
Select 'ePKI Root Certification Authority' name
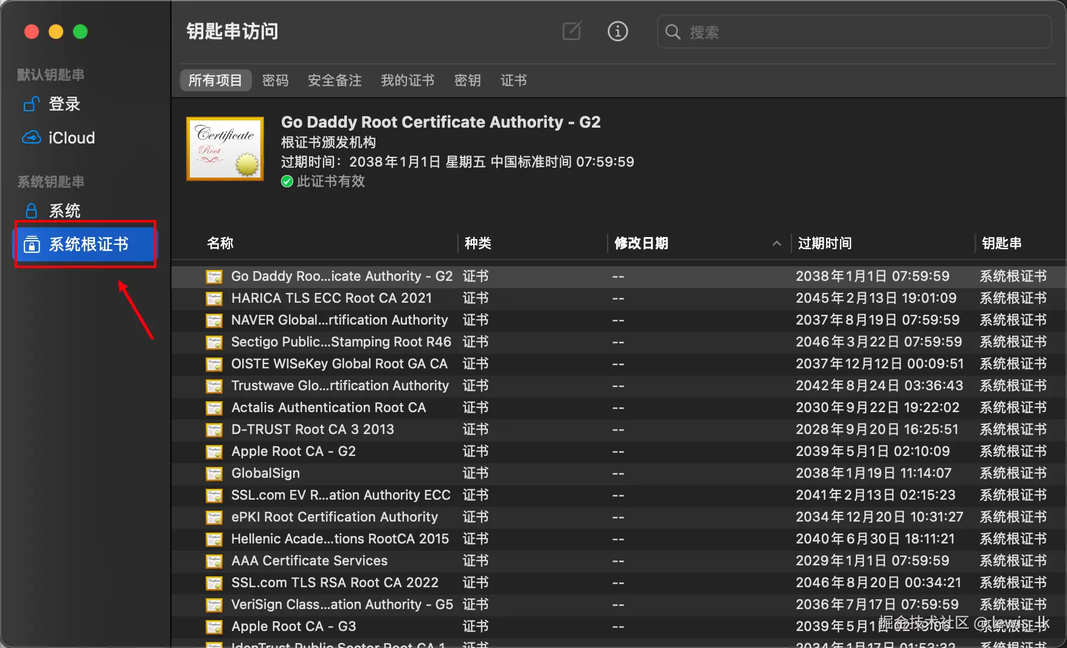coord(335,517)
